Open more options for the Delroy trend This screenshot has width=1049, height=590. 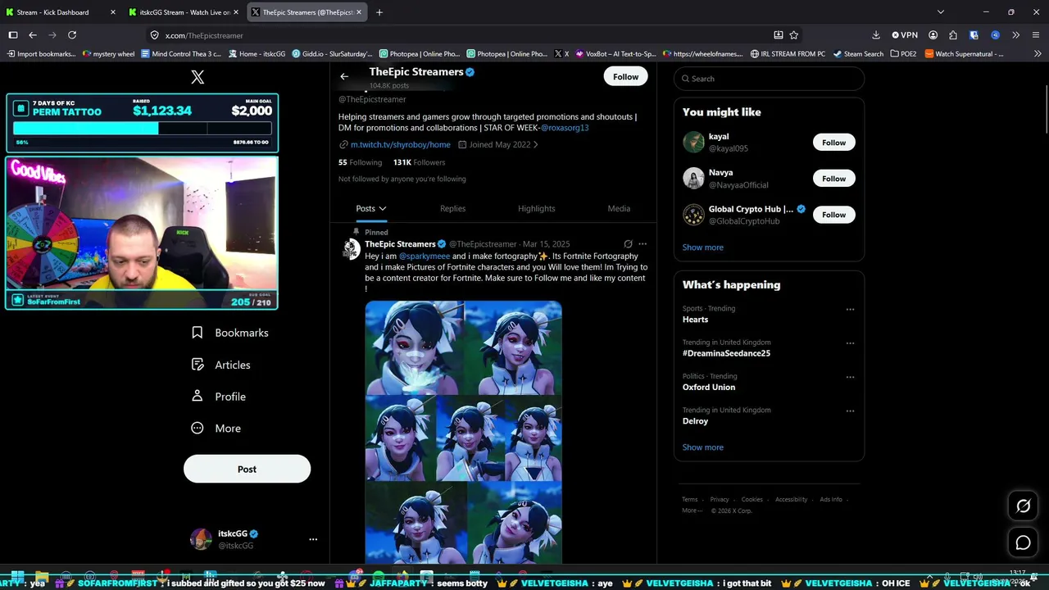coord(850,411)
